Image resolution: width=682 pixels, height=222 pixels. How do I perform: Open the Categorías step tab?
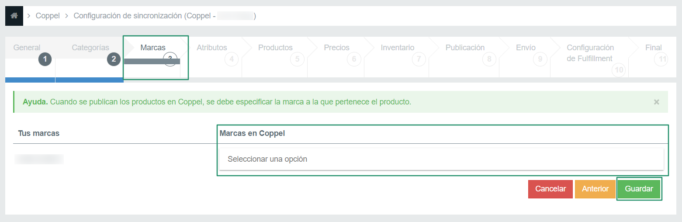click(90, 48)
